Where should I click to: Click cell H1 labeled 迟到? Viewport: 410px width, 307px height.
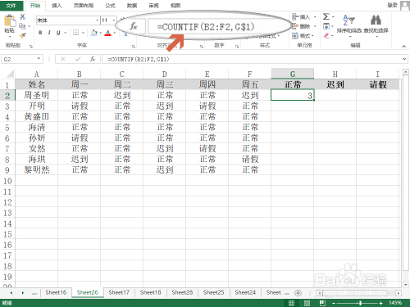tap(335, 84)
